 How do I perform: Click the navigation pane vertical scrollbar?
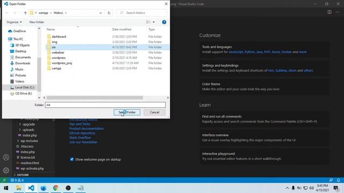tap(39, 75)
